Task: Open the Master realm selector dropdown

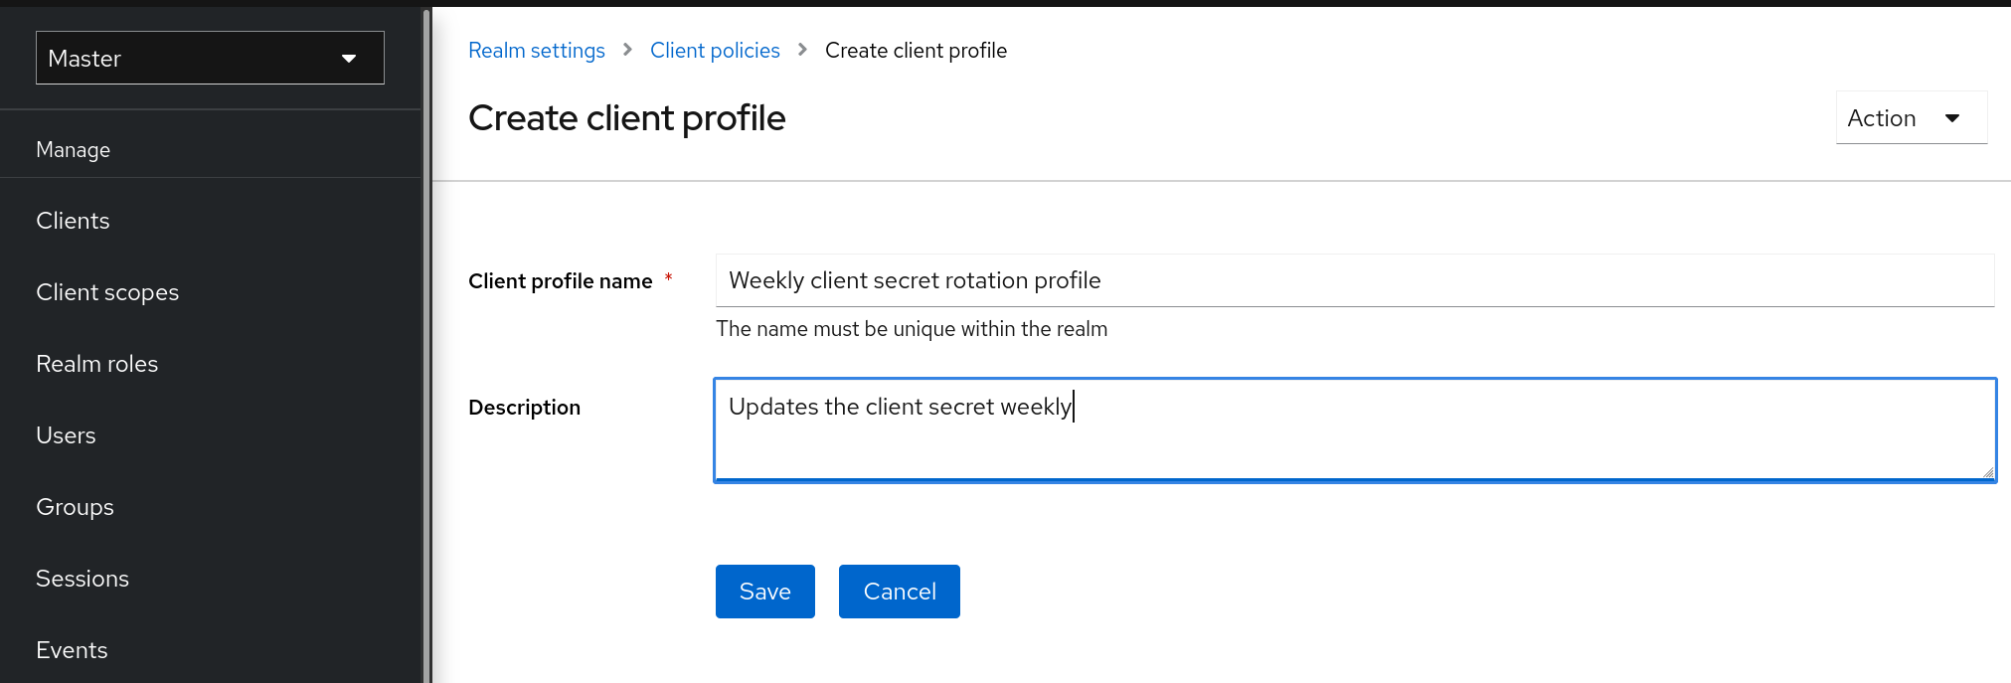Action: pyautogui.click(x=209, y=58)
